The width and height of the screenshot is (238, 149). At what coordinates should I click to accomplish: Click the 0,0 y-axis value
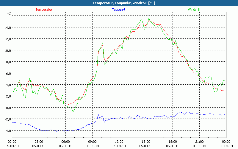[9, 108]
